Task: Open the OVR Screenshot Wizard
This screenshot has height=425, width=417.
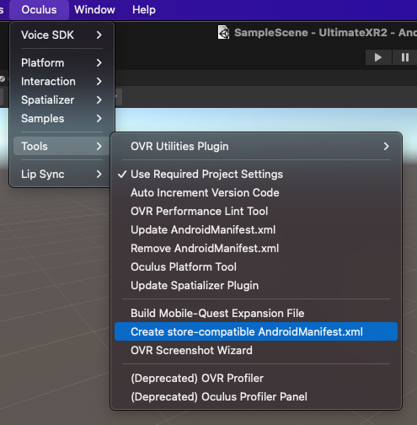Action: pos(256,351)
